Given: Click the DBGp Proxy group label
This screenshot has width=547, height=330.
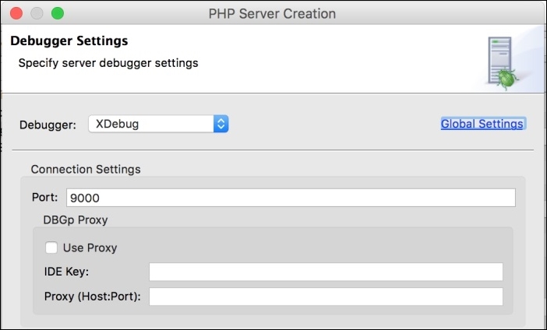Looking at the screenshot, I should click(x=76, y=220).
